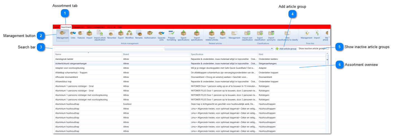The width and height of the screenshot is (394, 136).
Task: Toggle Show inactive article groups checkbox
Action: click(328, 48)
